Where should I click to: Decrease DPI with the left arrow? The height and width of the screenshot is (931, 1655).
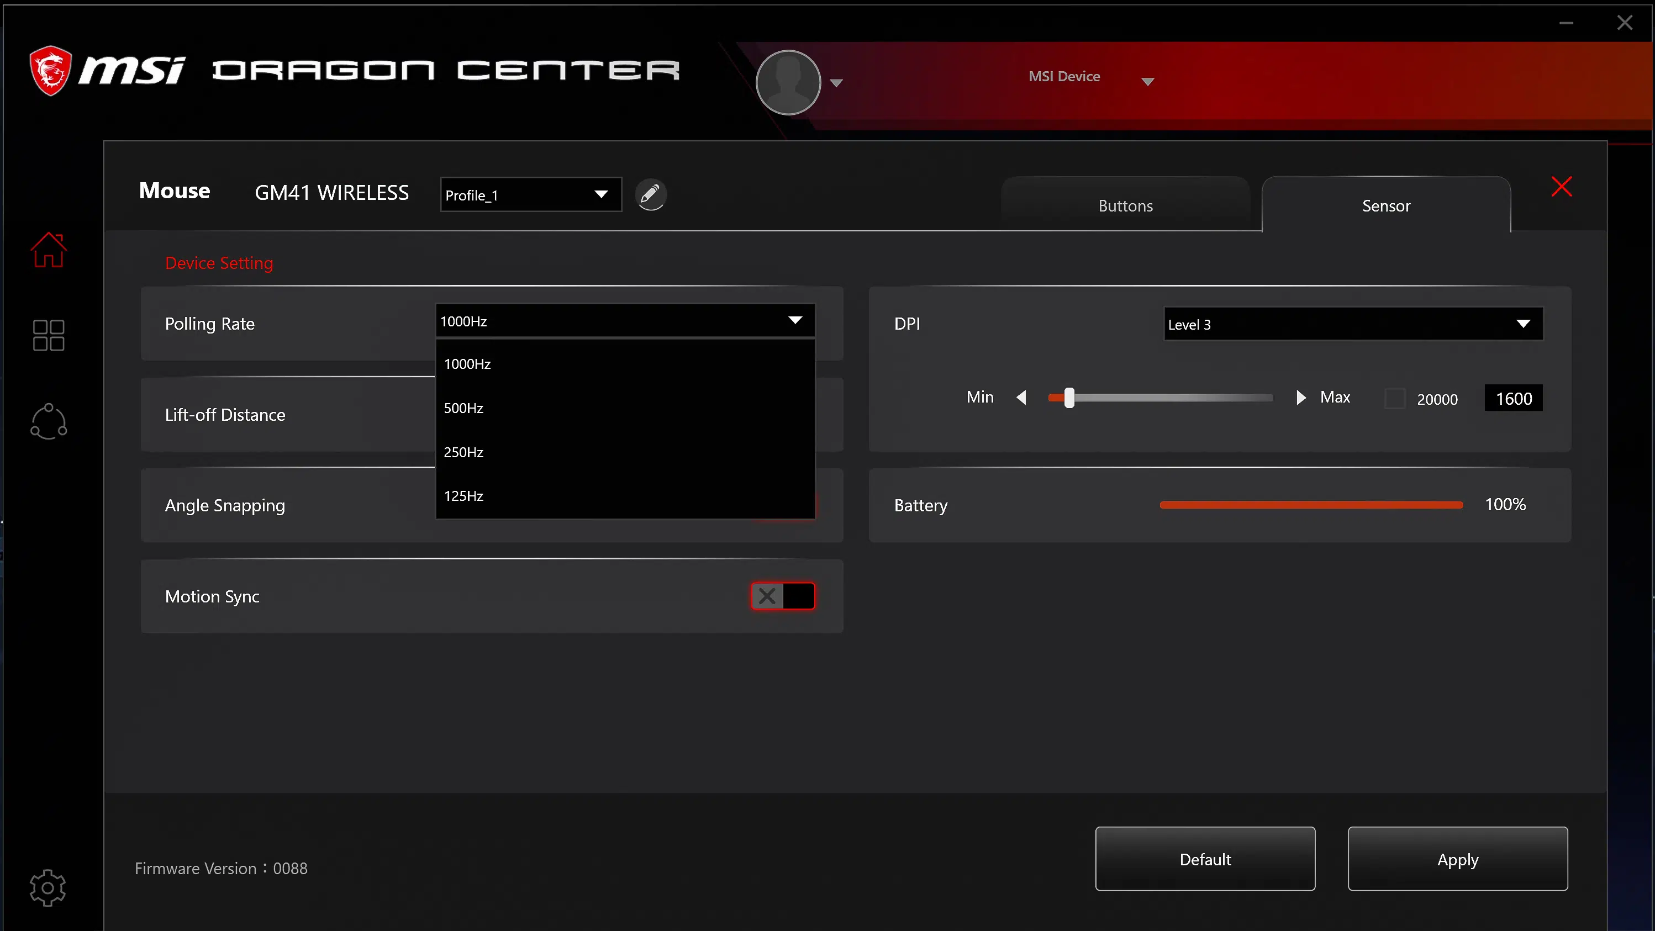click(1021, 398)
